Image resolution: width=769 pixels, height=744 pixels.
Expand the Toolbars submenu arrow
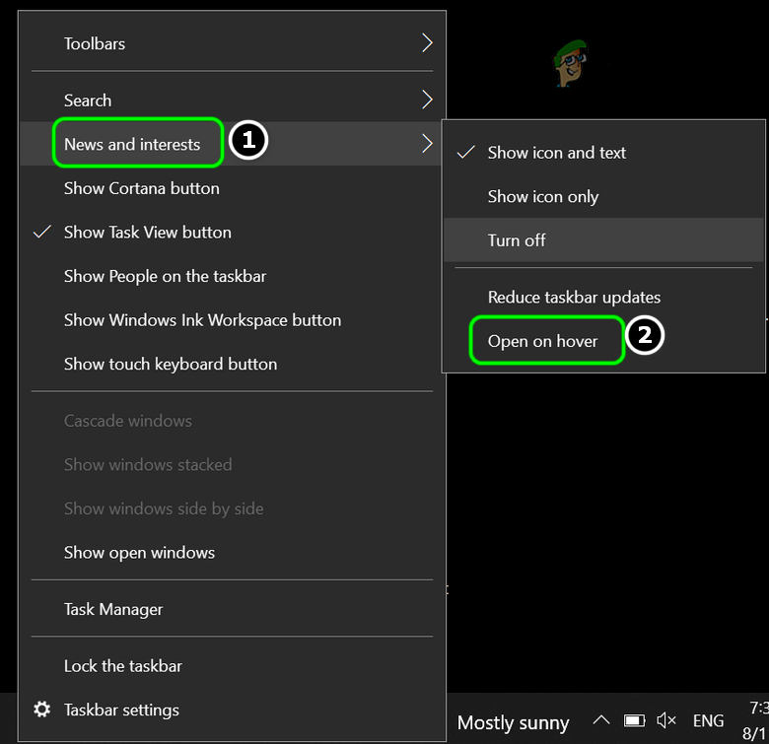pyautogui.click(x=427, y=43)
